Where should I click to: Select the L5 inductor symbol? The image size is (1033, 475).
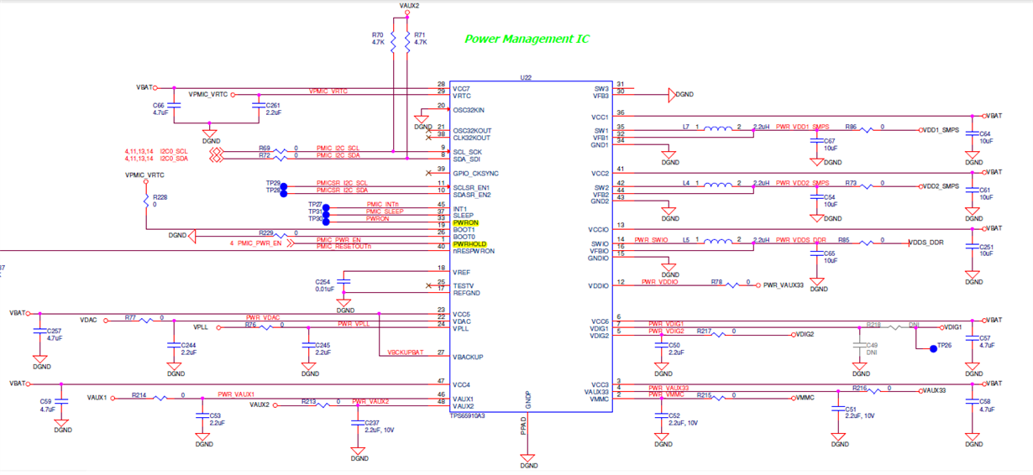[x=717, y=242]
